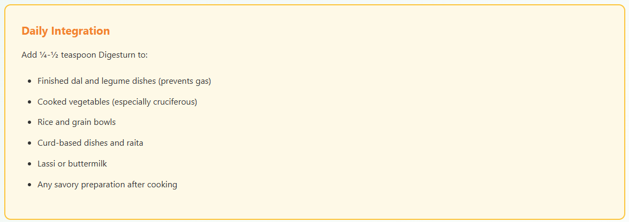Click the "Lassi or buttermilk" item

pos(72,164)
